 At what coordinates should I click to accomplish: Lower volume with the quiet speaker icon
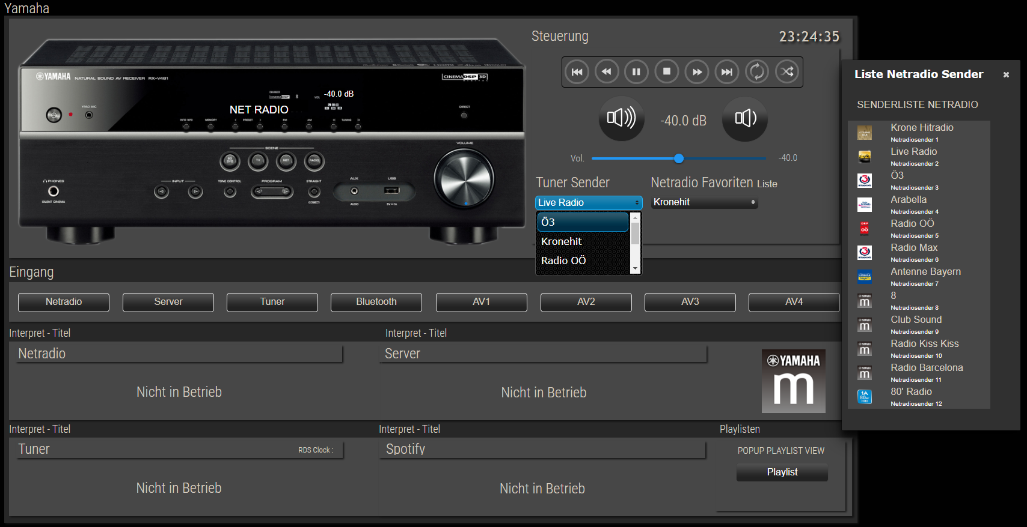click(x=745, y=118)
